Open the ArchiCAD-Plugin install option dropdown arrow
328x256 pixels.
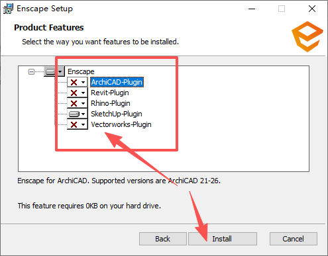coord(83,82)
